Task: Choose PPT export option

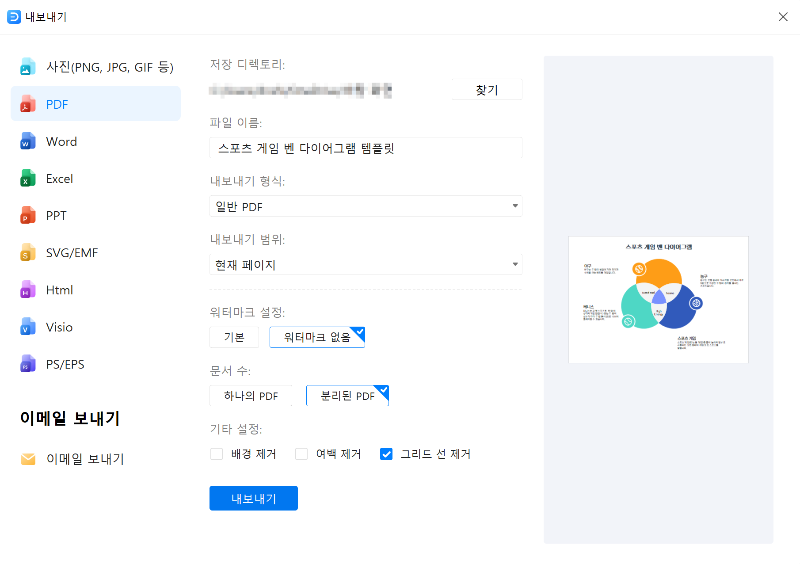Action: point(95,215)
